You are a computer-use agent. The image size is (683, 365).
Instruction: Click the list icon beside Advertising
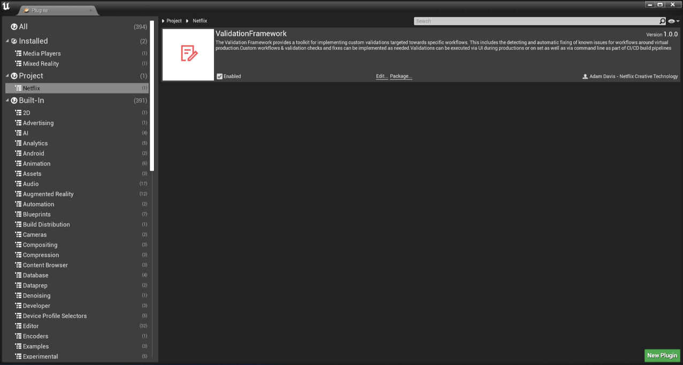coord(18,123)
